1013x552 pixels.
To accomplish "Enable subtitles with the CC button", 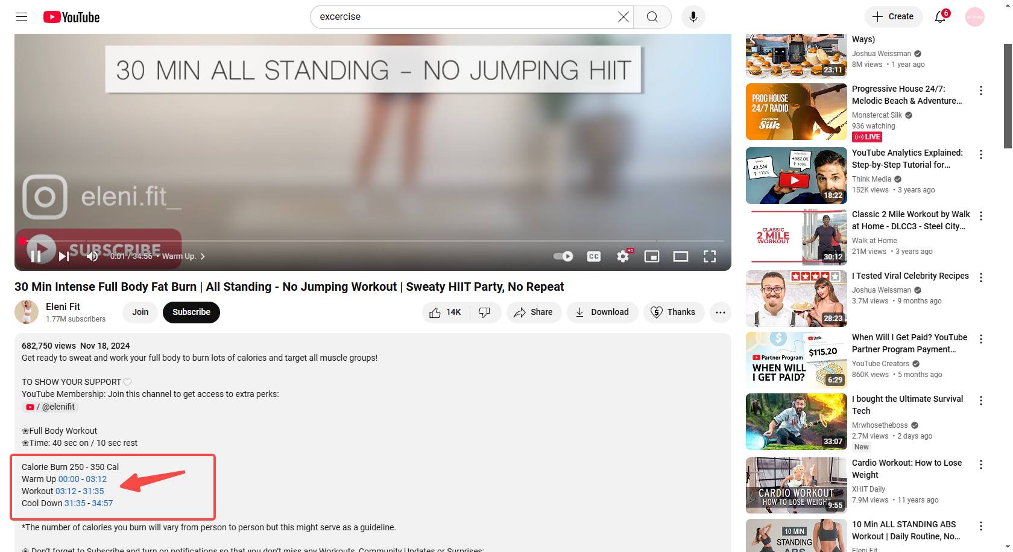I will (593, 256).
